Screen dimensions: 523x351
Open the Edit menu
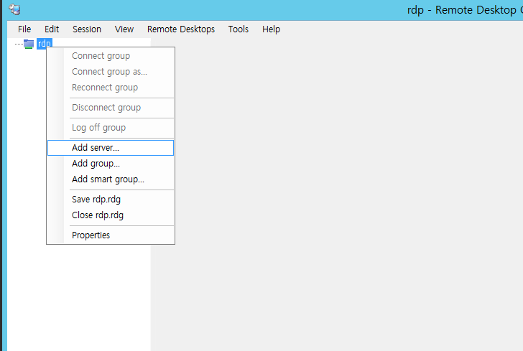pos(52,29)
